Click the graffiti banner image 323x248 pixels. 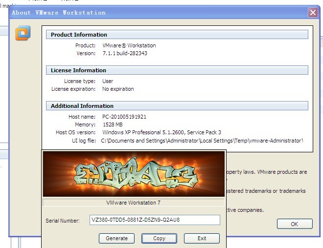point(134,174)
